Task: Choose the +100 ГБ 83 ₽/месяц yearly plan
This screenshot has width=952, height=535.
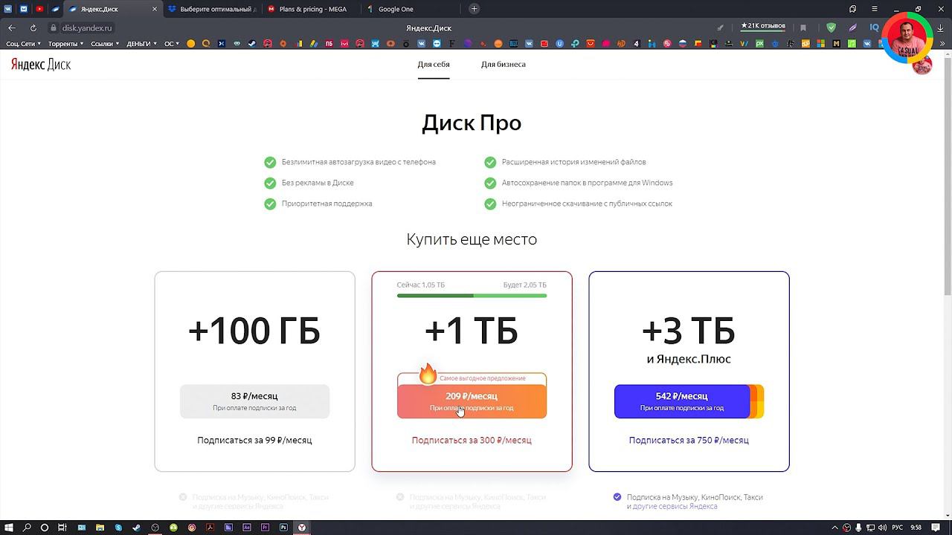Action: click(254, 401)
